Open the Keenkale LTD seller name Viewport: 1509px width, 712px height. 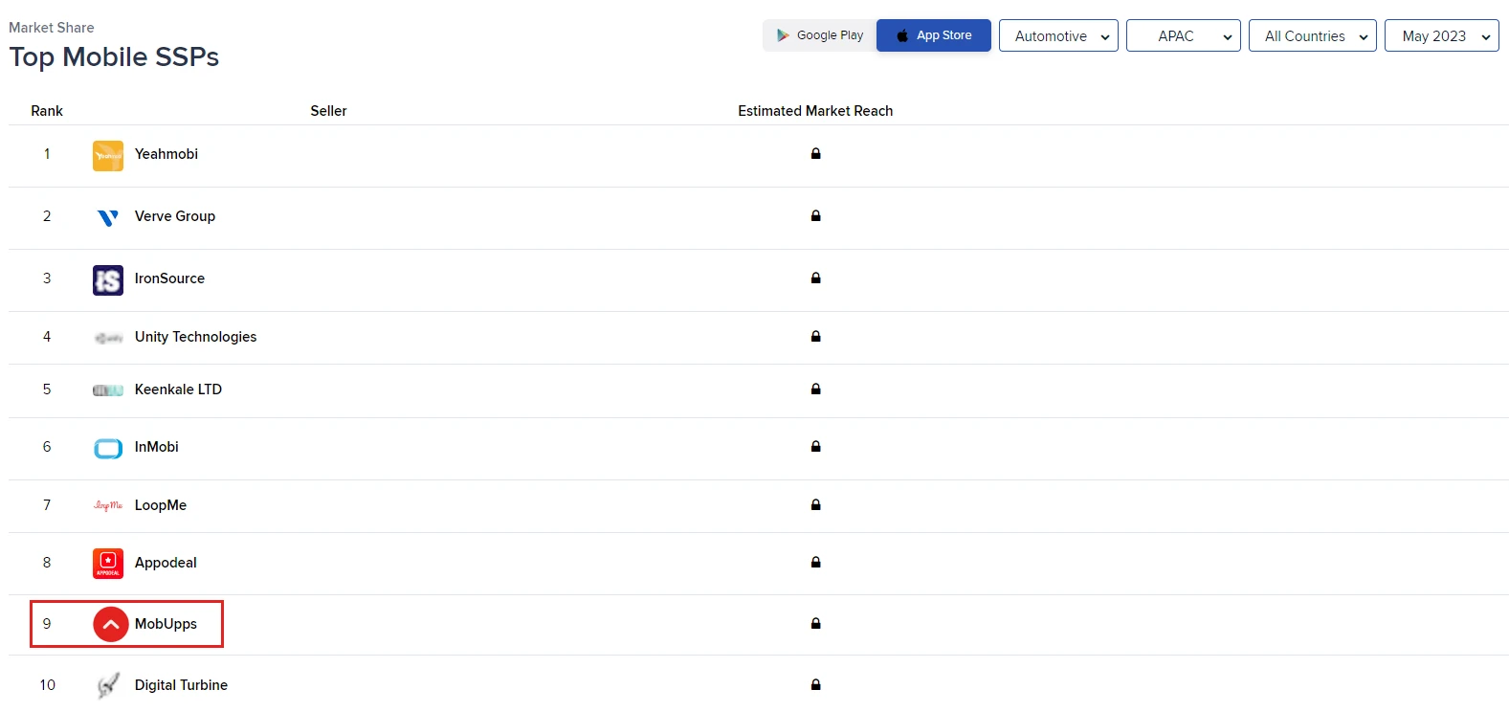click(178, 389)
